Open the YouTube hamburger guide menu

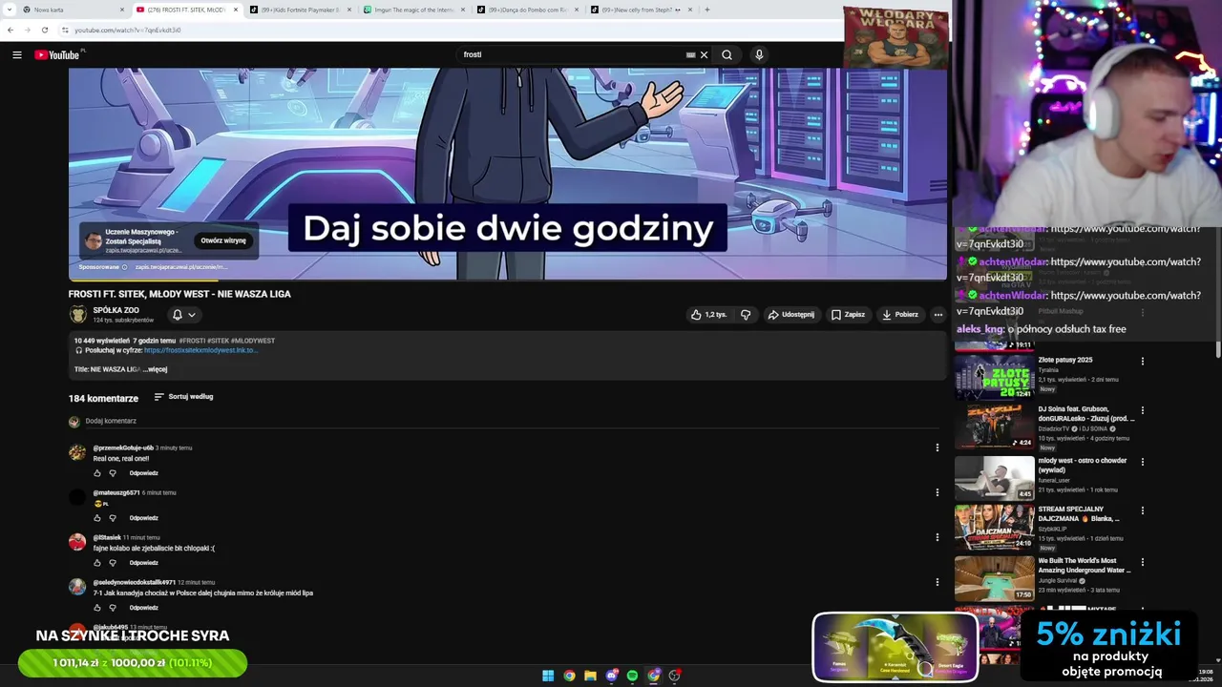(16, 54)
